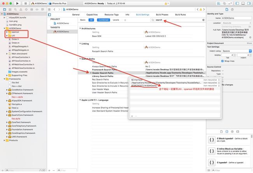The width and height of the screenshot is (253, 173).
Task: Show the Quick Help inspector
Action: click(x=232, y=9)
